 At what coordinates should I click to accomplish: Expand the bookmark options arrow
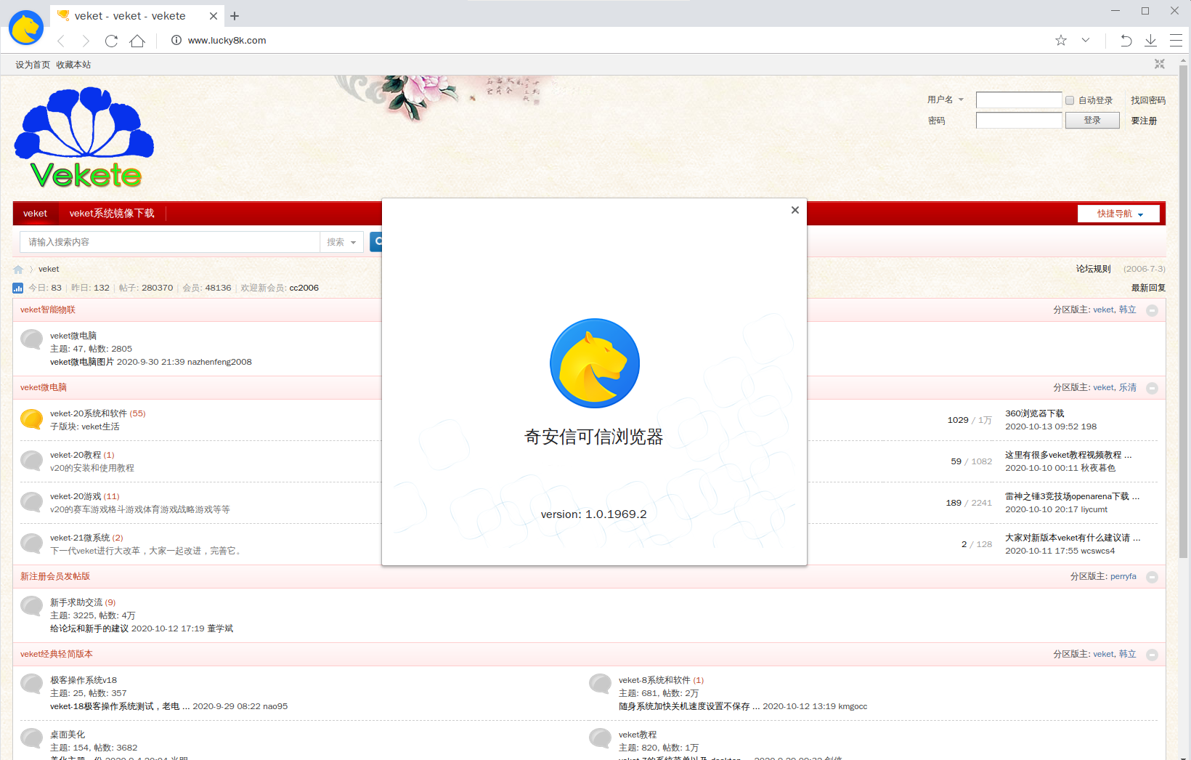(x=1086, y=41)
